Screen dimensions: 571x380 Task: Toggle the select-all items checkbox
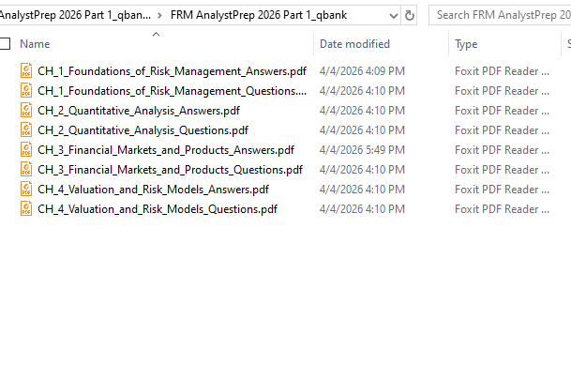point(6,44)
